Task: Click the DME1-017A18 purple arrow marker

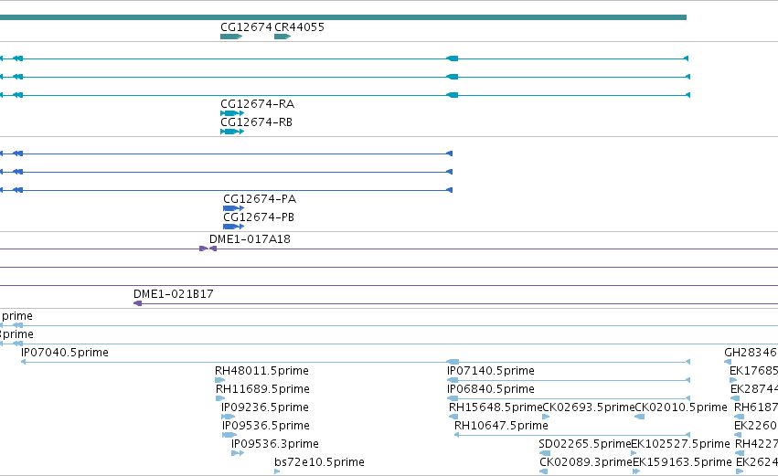Action: click(208, 249)
